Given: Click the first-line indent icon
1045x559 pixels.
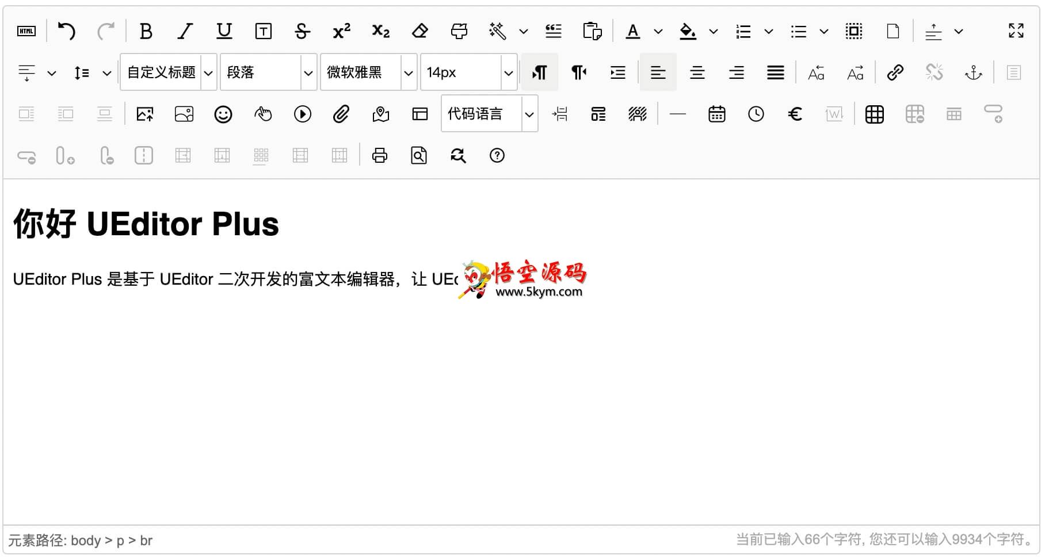Looking at the screenshot, I should [x=618, y=72].
